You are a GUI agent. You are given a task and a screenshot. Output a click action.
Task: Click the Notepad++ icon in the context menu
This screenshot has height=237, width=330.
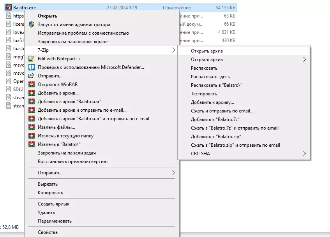[x=31, y=59]
